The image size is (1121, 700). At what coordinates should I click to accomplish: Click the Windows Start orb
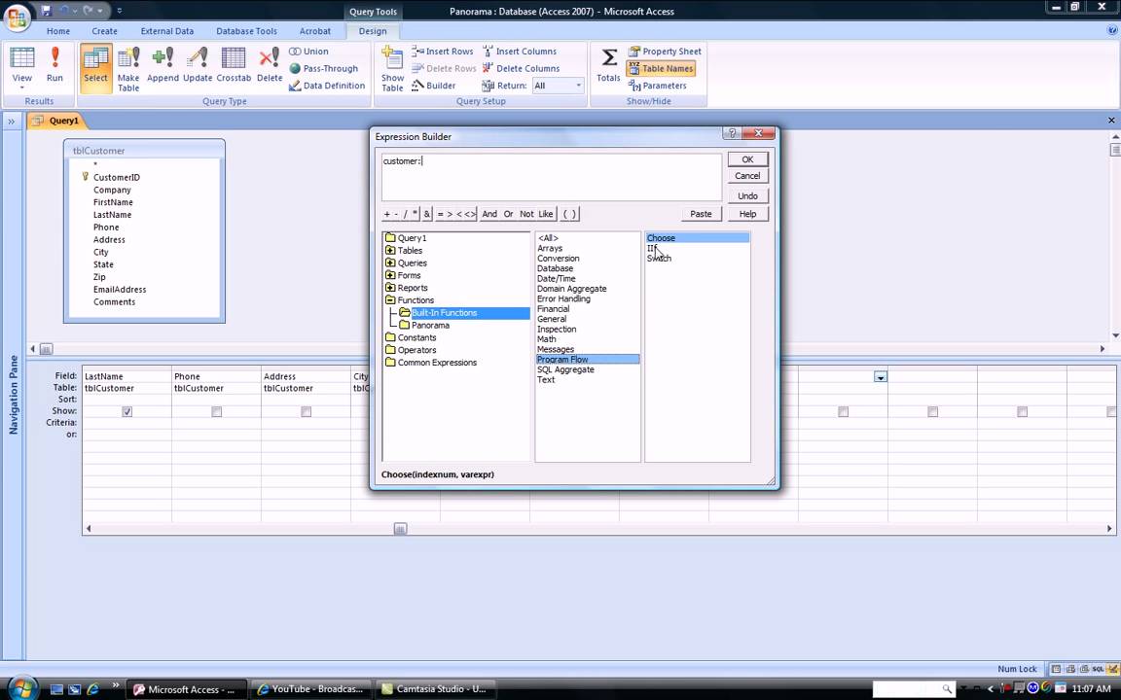click(x=21, y=688)
